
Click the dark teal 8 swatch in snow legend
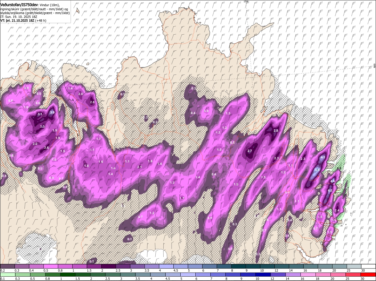tap(238, 266)
